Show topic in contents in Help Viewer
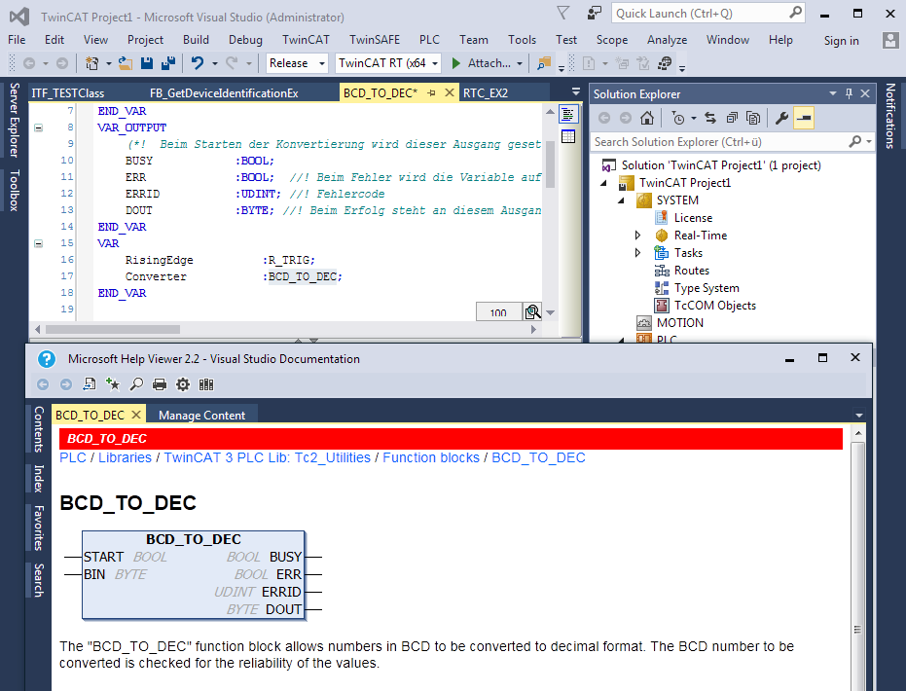The width and height of the screenshot is (906, 691). coord(90,384)
